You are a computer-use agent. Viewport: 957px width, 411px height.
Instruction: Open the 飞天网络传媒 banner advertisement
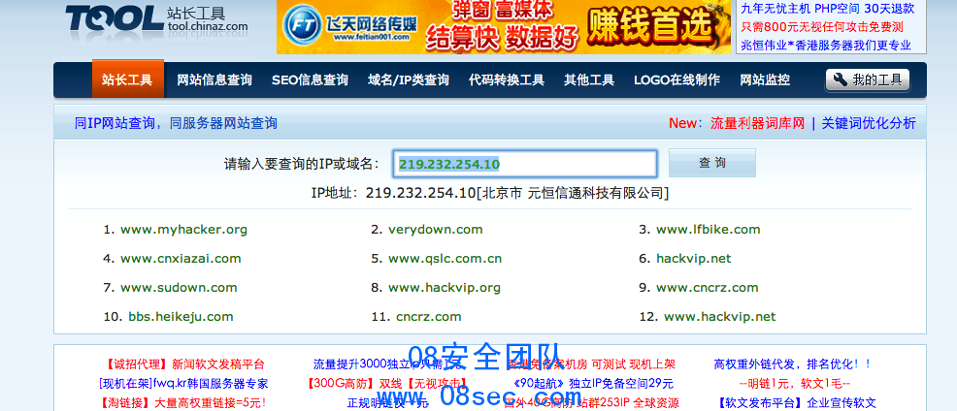(x=504, y=27)
